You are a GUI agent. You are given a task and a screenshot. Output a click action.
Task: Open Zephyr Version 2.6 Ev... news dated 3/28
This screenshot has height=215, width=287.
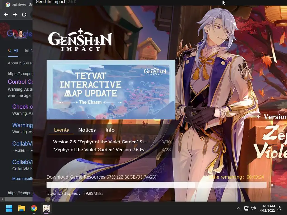pos(112,150)
